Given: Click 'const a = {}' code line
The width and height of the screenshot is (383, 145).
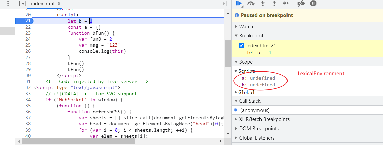Looking at the screenshot, I should [84, 27].
